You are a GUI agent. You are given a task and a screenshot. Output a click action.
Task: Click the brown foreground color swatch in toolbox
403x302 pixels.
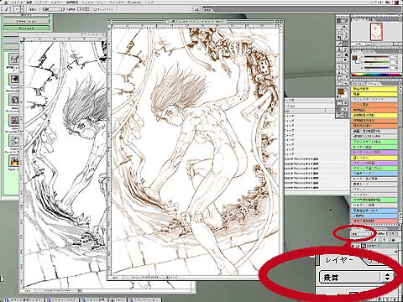[341, 91]
